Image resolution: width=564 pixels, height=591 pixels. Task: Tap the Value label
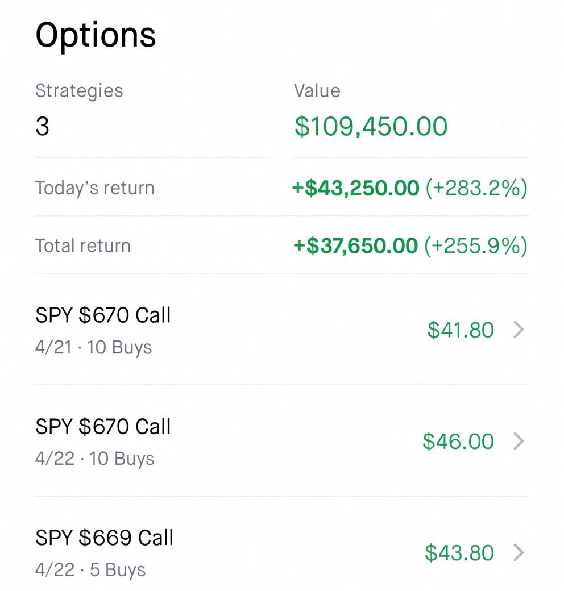pos(317,91)
